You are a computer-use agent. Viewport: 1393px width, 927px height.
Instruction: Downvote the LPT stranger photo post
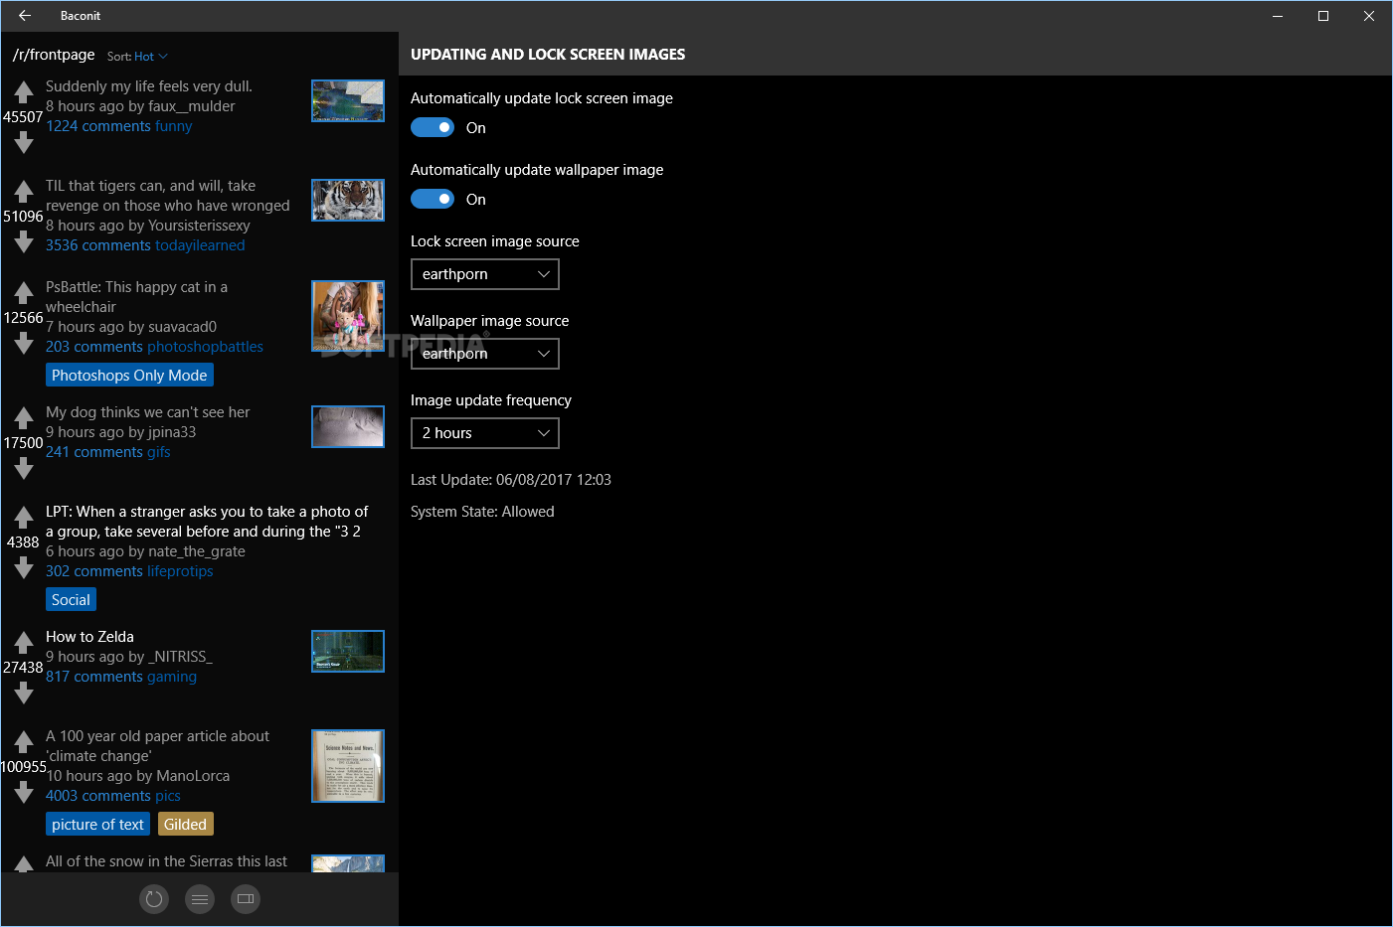pos(24,569)
